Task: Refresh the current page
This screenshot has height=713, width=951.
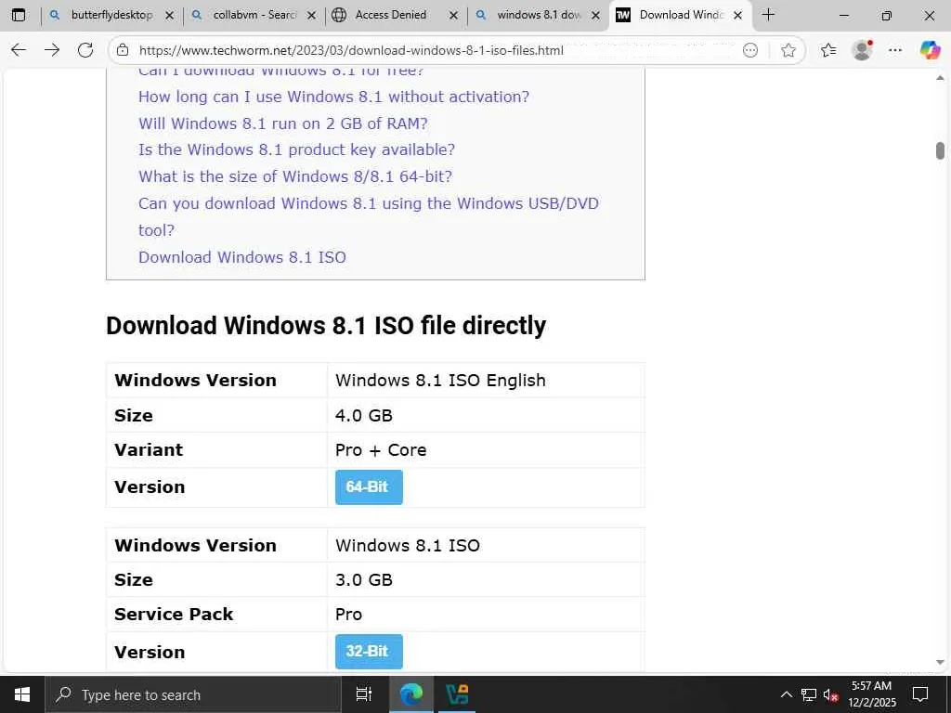Action: click(85, 50)
